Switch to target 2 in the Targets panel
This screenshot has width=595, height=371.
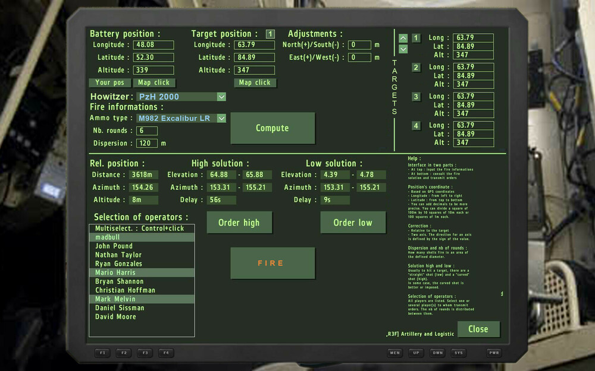pos(415,66)
